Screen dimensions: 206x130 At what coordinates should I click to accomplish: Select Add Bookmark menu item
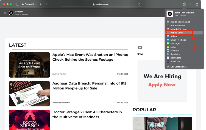click(x=184, y=26)
